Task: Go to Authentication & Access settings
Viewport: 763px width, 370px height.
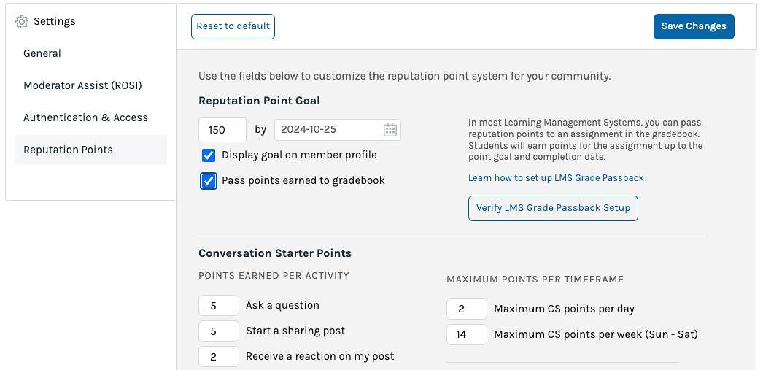Action: [85, 117]
